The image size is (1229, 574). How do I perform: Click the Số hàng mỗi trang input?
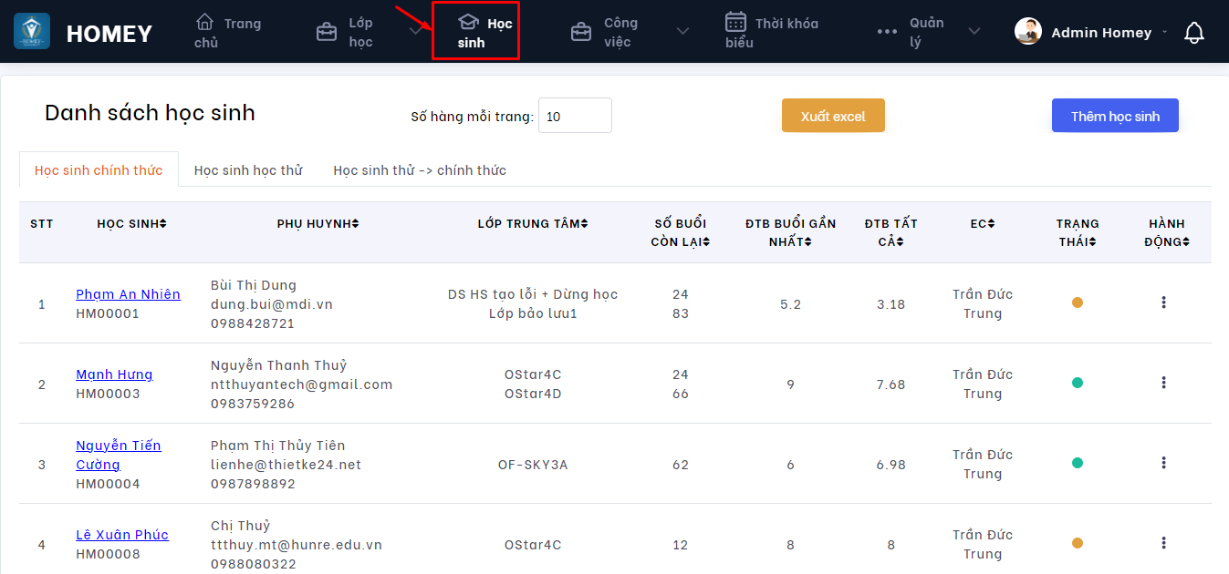(575, 116)
